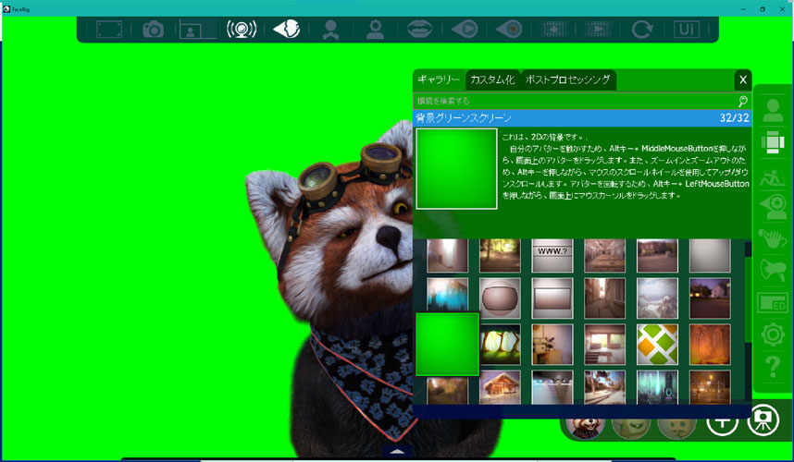This screenshot has width=794, height=462.
Task: Click the eye with play symbol icon
Action: click(x=465, y=30)
